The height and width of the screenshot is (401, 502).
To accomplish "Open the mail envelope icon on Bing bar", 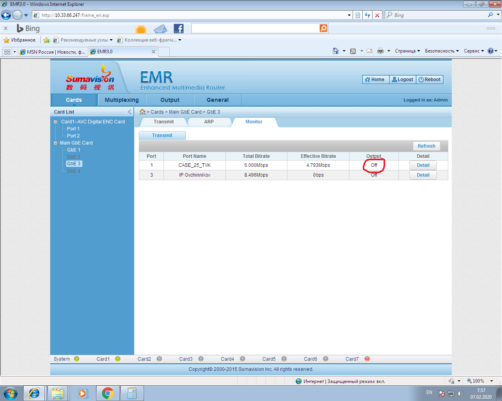I will point(160,29).
